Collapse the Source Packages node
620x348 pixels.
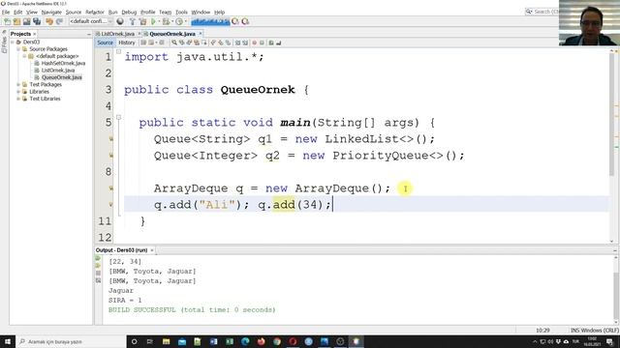coord(18,49)
